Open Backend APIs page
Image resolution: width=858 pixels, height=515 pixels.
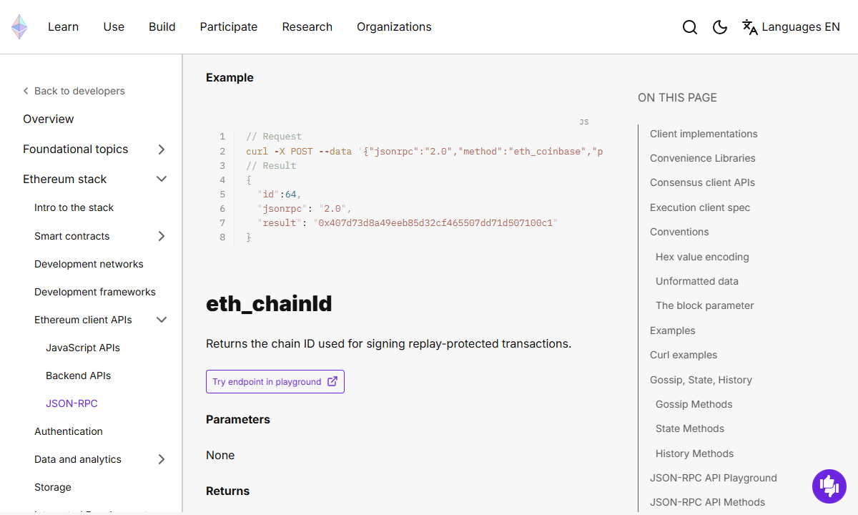click(79, 376)
